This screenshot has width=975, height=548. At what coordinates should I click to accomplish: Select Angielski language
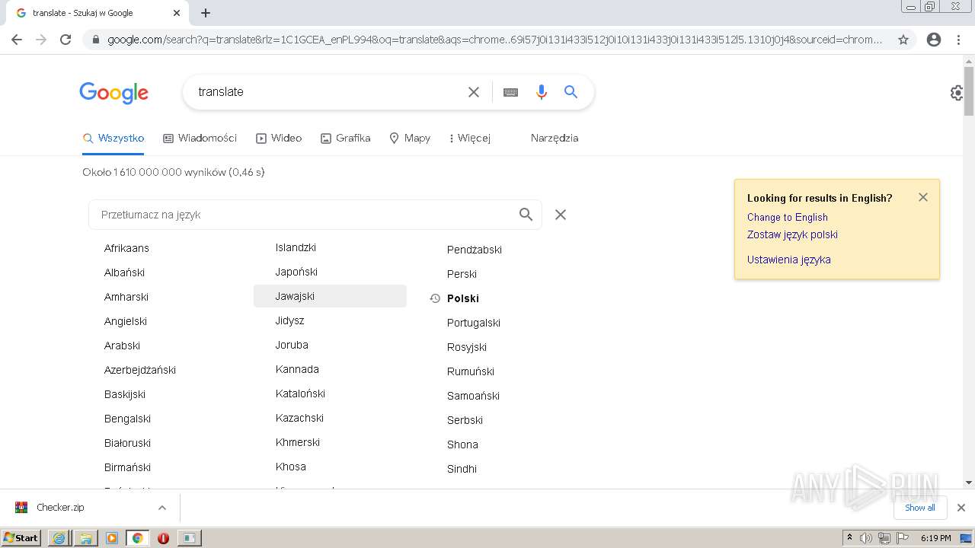click(x=126, y=321)
